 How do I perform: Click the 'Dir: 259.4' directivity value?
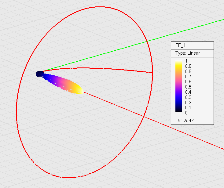185,121
